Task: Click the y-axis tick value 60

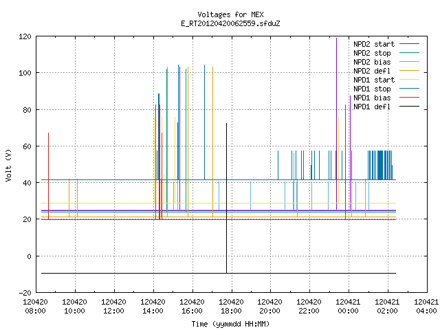Action: 27,146
